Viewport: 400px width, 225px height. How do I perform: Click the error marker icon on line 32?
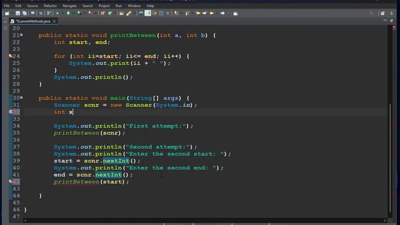pos(11,112)
